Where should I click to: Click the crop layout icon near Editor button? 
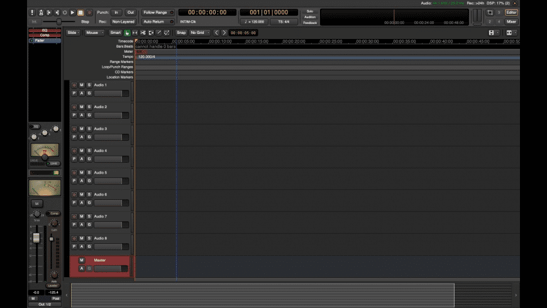(x=490, y=13)
